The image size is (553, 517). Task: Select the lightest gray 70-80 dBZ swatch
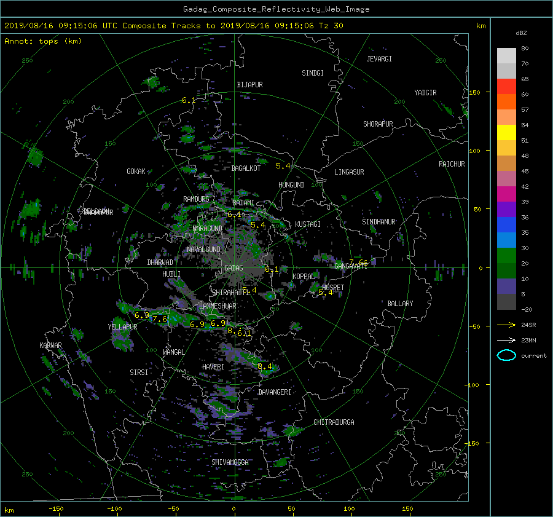(506, 55)
